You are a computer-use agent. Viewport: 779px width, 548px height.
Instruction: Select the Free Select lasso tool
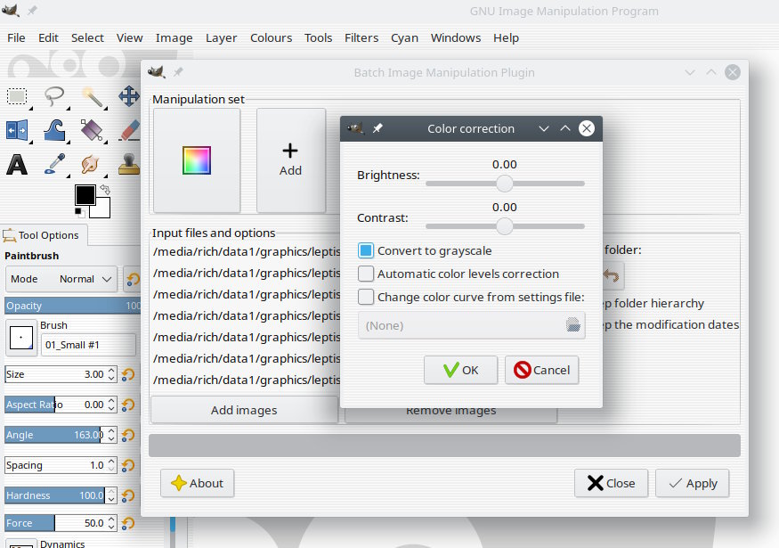coord(54,96)
